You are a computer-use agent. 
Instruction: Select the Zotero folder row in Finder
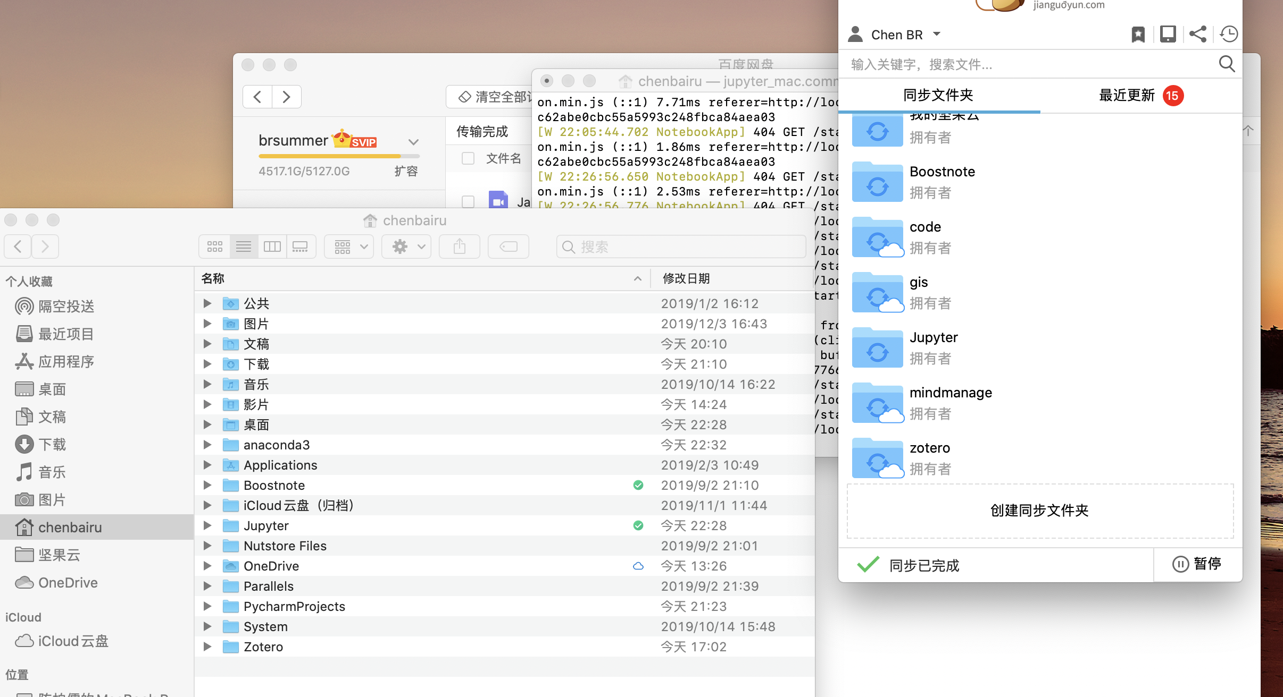tap(505, 647)
